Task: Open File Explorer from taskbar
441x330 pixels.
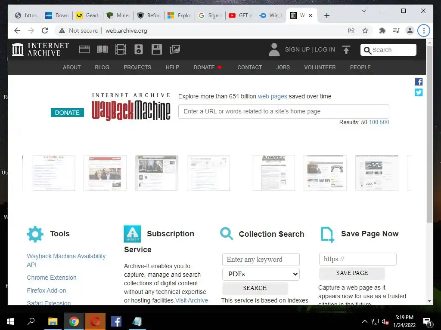Action: click(53, 321)
